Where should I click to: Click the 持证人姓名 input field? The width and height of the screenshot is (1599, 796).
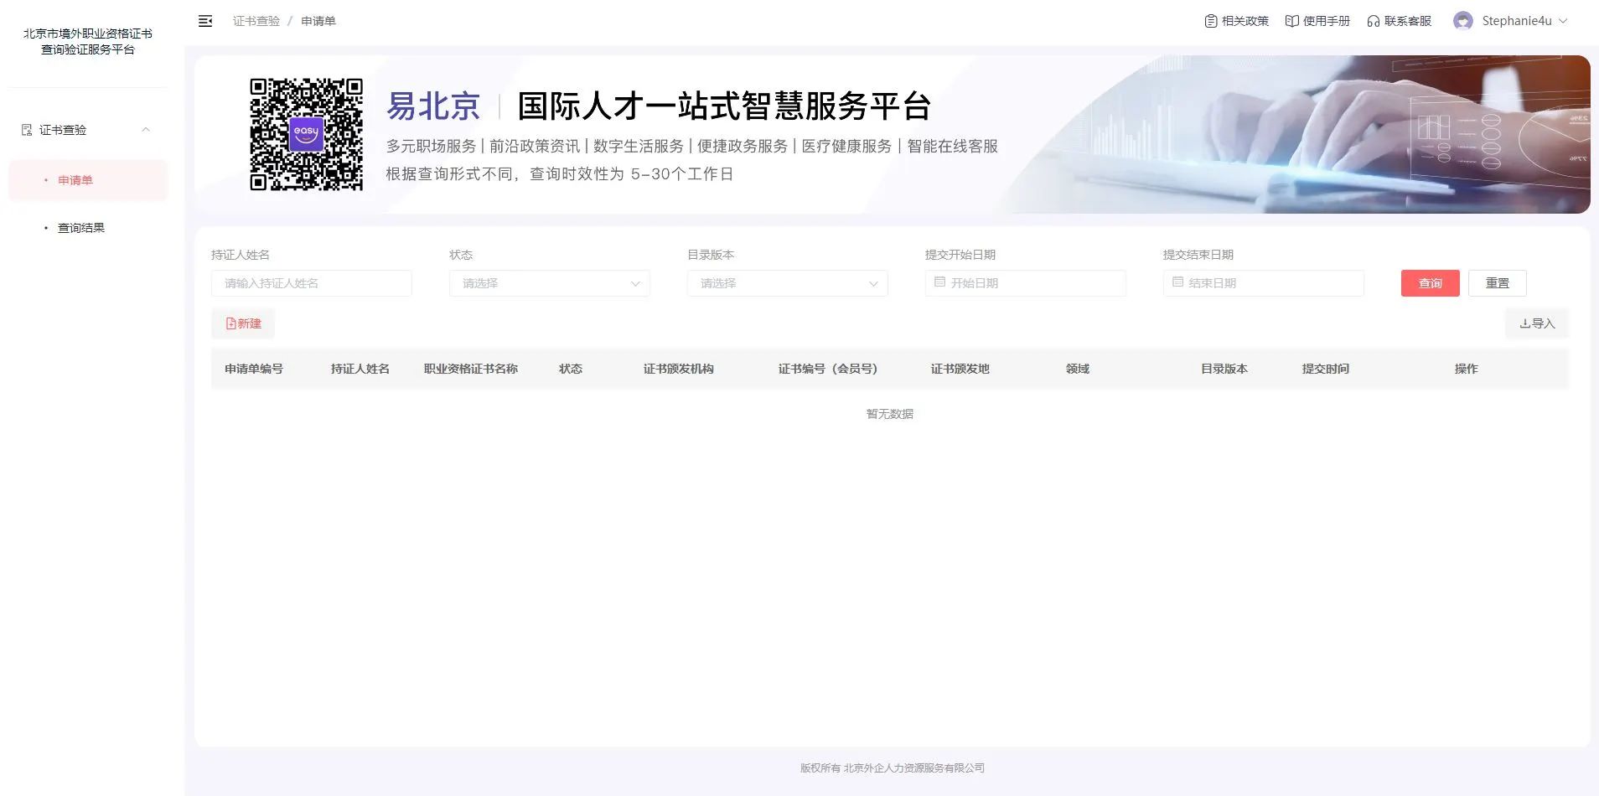(x=312, y=283)
